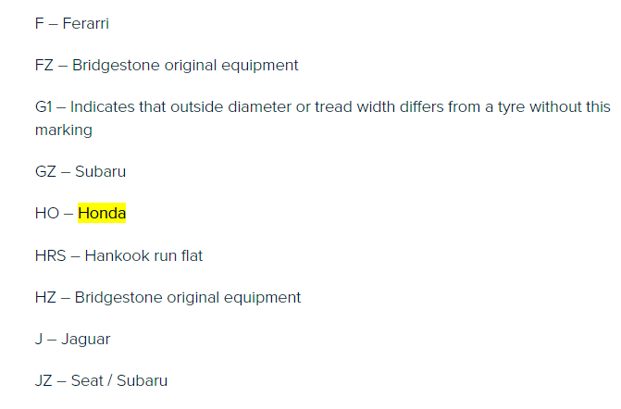
Task: Click the GZ code label
Action: [45, 171]
